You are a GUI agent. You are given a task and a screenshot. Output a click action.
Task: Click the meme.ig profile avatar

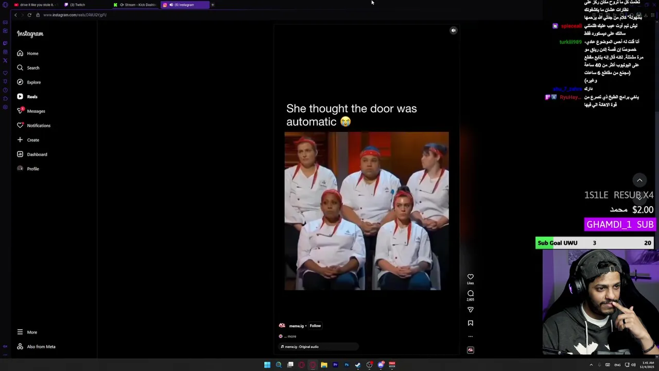click(282, 326)
